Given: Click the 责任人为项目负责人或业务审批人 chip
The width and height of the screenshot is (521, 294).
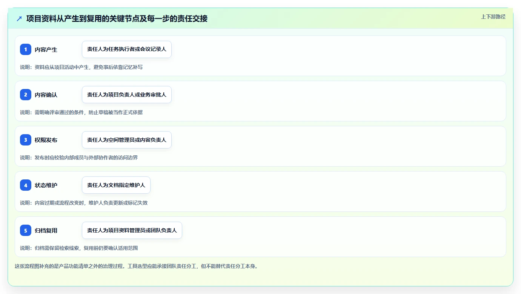Looking at the screenshot, I should pos(127,95).
